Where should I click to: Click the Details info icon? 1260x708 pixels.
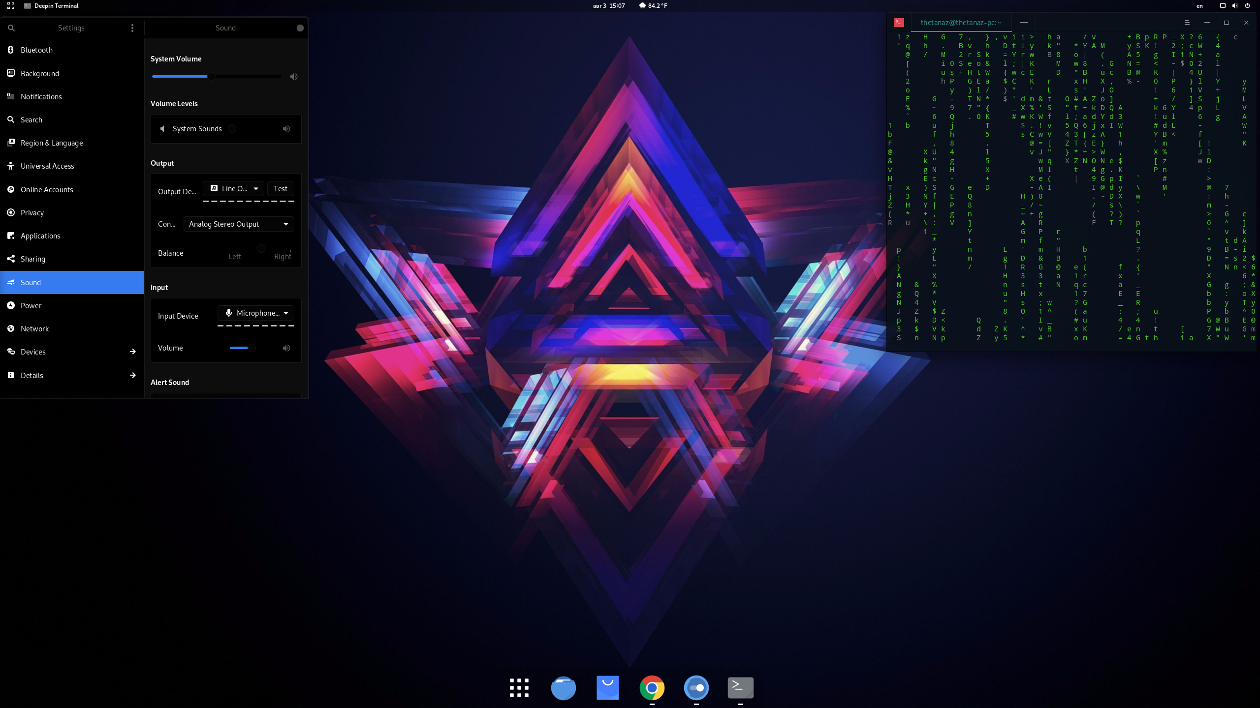click(11, 375)
